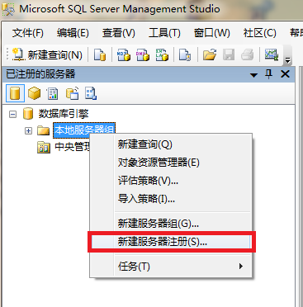The image size is (303, 307).
Task: Choose 对象资源管理器(E) from context menu
Action: pyautogui.click(x=171, y=163)
